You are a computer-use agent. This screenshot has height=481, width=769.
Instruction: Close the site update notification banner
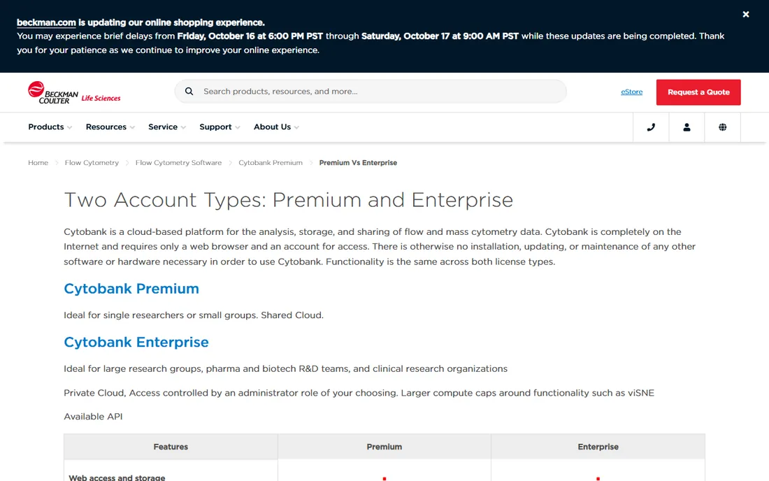pyautogui.click(x=745, y=14)
